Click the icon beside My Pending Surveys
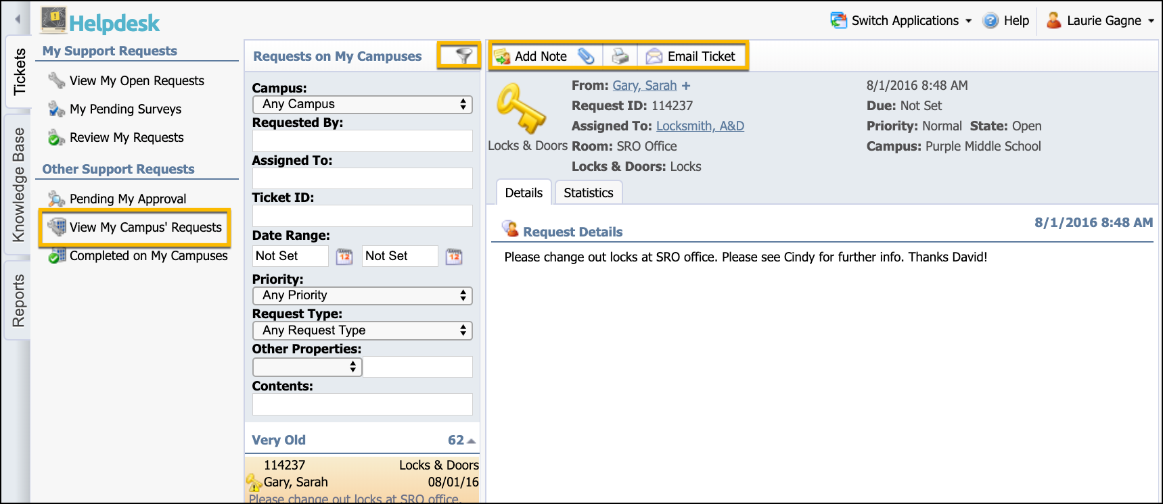Screen dimensions: 1163x504 [56, 109]
